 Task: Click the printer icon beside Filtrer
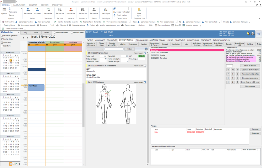click(146, 49)
